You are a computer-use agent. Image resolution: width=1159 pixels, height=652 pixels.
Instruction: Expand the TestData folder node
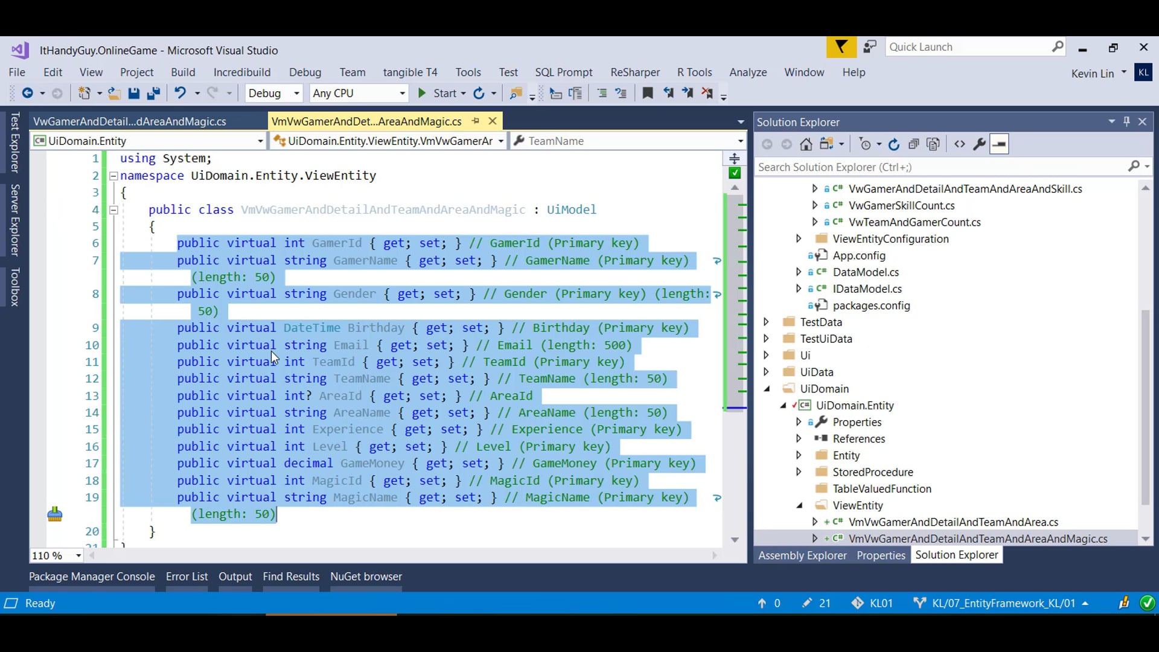pyautogui.click(x=766, y=322)
